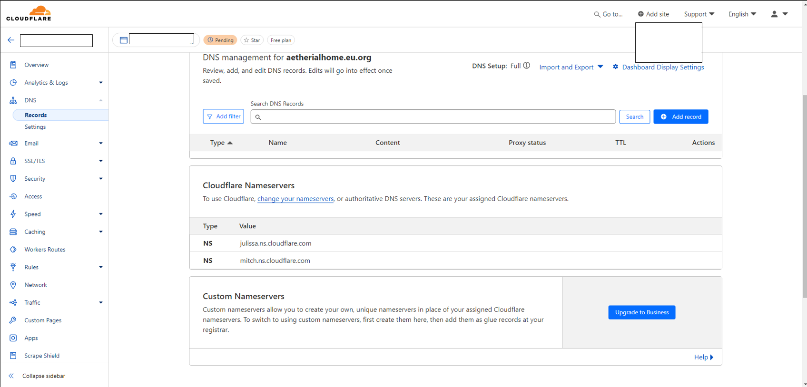Click the Overview clipboard icon
807x387 pixels.
click(x=13, y=65)
